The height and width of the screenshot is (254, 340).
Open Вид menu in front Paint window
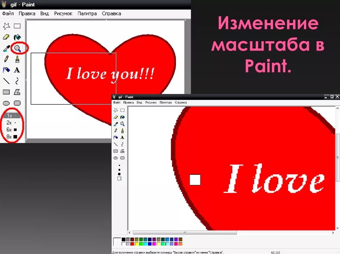139,103
